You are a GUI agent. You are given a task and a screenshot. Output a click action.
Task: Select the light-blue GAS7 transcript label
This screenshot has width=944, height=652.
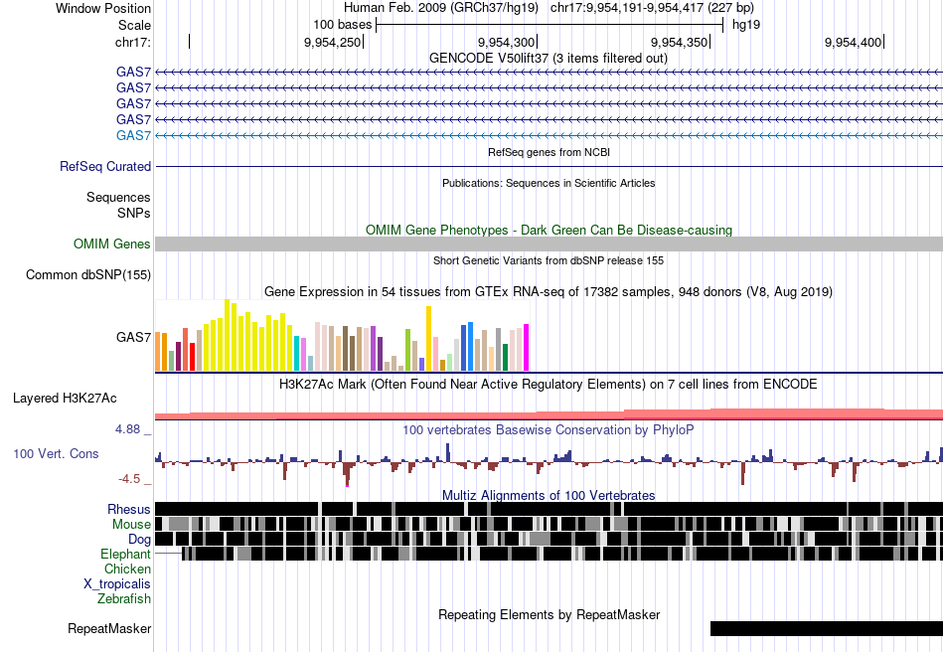pyautogui.click(x=133, y=135)
